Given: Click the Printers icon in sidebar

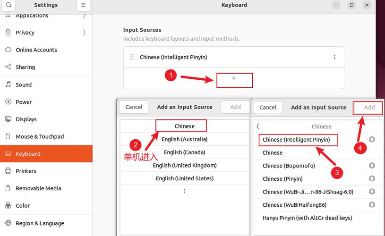Looking at the screenshot, I should 8,171.
